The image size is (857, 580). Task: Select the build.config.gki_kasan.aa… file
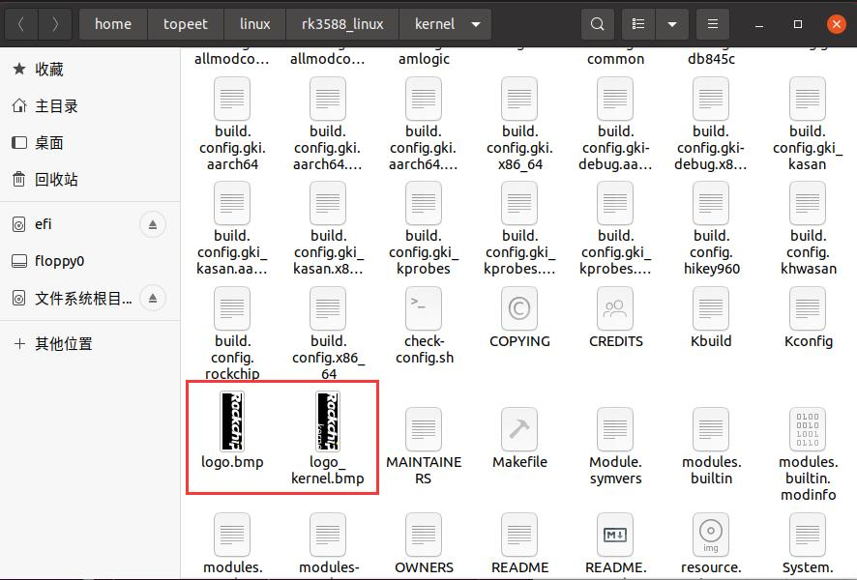click(232, 229)
